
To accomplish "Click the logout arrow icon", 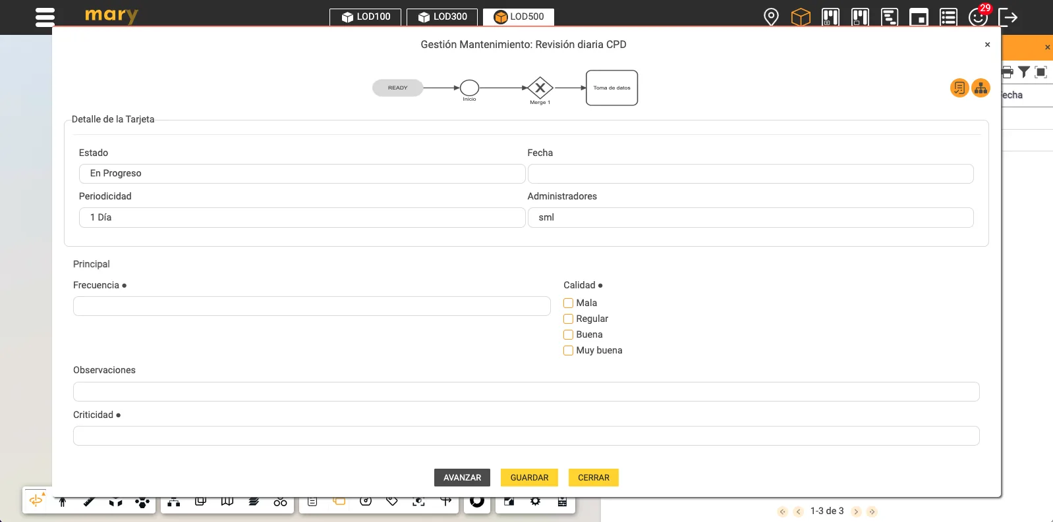I will click(x=1008, y=17).
